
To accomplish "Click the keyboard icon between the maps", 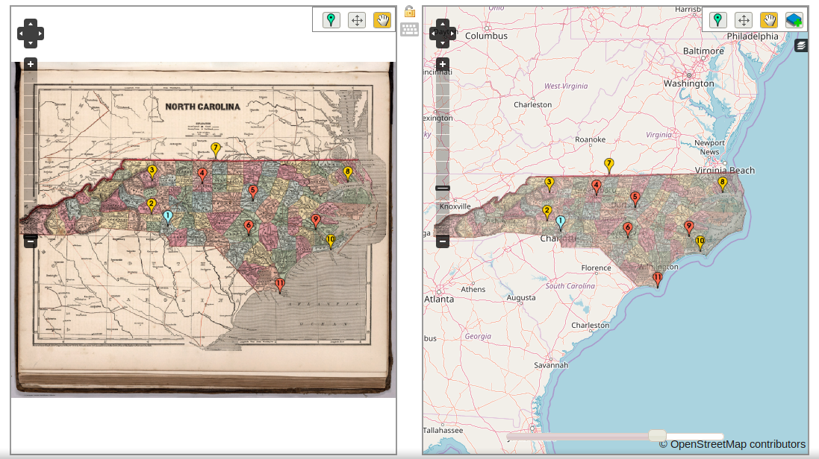I will pos(409,29).
